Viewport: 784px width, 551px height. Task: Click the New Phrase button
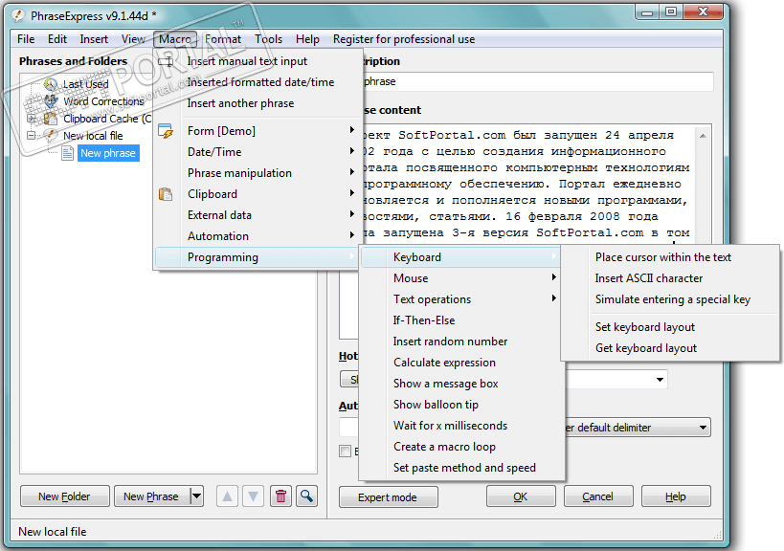(x=152, y=496)
